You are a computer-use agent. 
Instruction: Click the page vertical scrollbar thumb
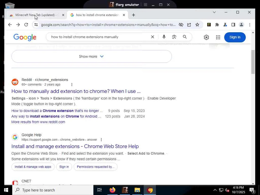(x=253, y=62)
